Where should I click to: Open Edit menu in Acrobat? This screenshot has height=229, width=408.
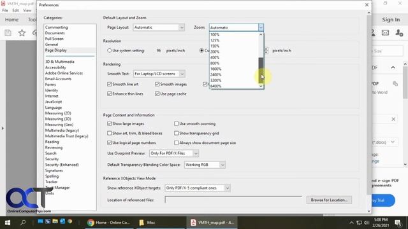(x=15, y=10)
